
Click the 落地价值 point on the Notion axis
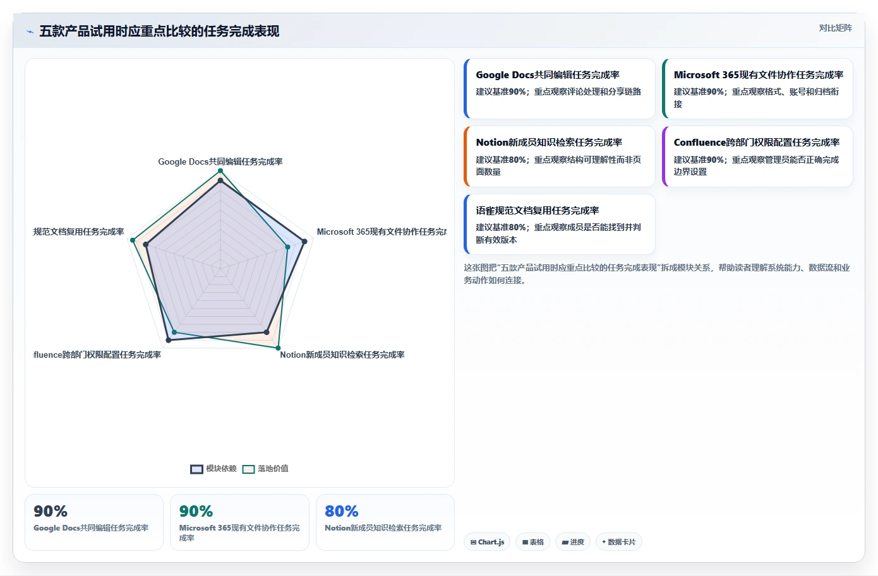click(x=278, y=348)
